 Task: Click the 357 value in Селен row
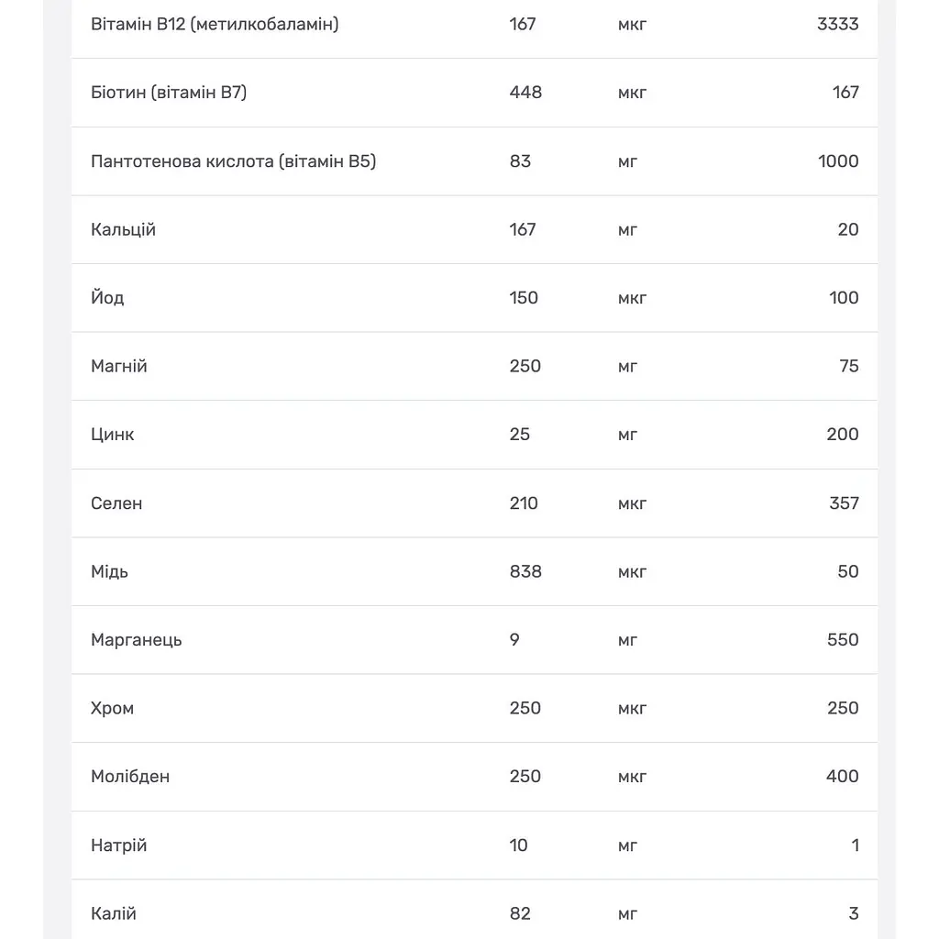point(845,503)
